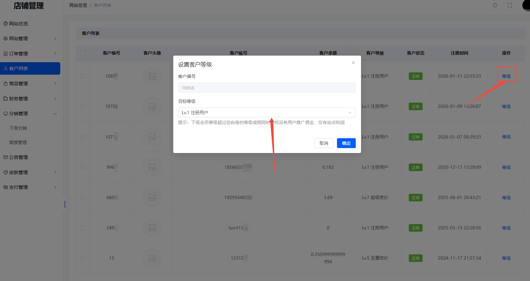Click avatar placeholder in Lv.7 超级密价 row
Viewport: 530px width, 281px height.
[152, 197]
